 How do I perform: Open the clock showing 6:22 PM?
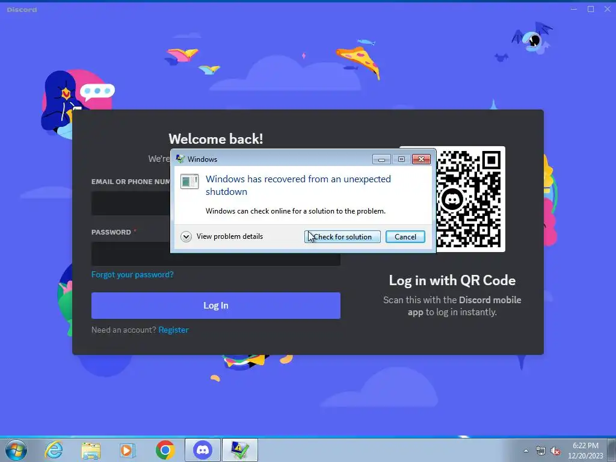point(585,451)
